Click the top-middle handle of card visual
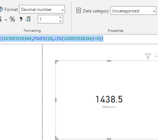Image resolution: width=158 pixels, height=140 pixels. point(109,61)
